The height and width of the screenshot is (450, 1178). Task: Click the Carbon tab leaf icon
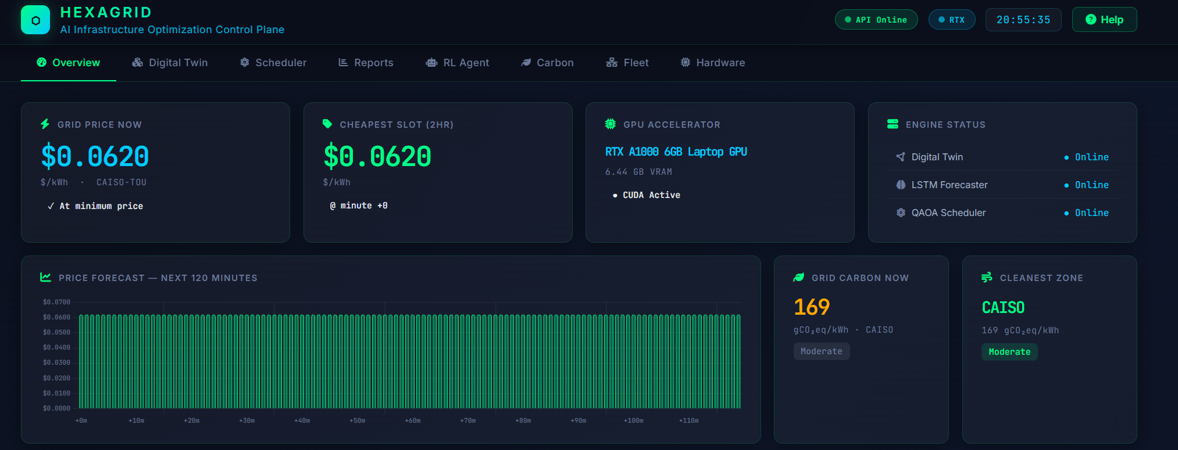click(526, 63)
